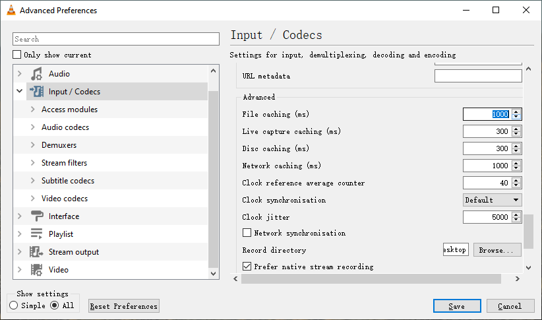Click settings pane scroll up arrow

pyautogui.click(x=528, y=69)
